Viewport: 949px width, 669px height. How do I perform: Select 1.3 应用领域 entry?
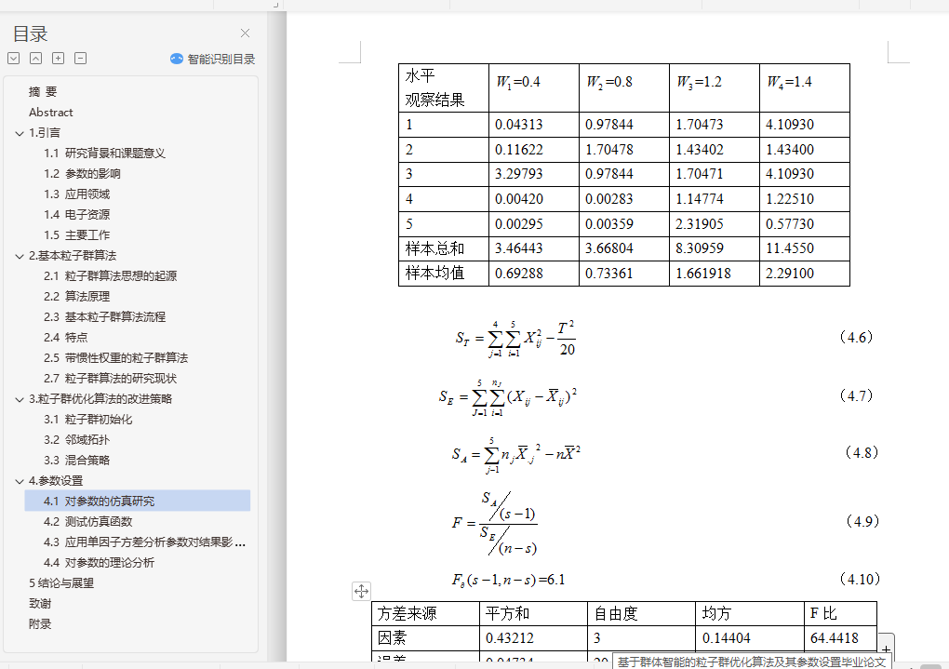pos(77,194)
